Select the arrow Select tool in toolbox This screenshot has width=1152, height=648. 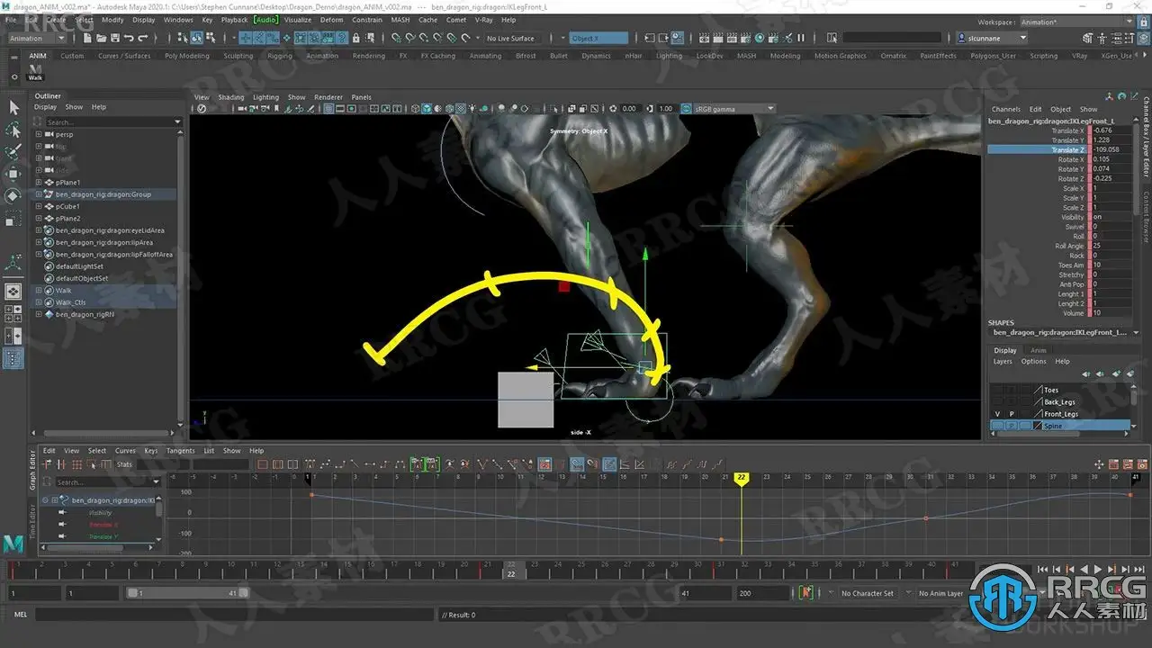[x=13, y=107]
